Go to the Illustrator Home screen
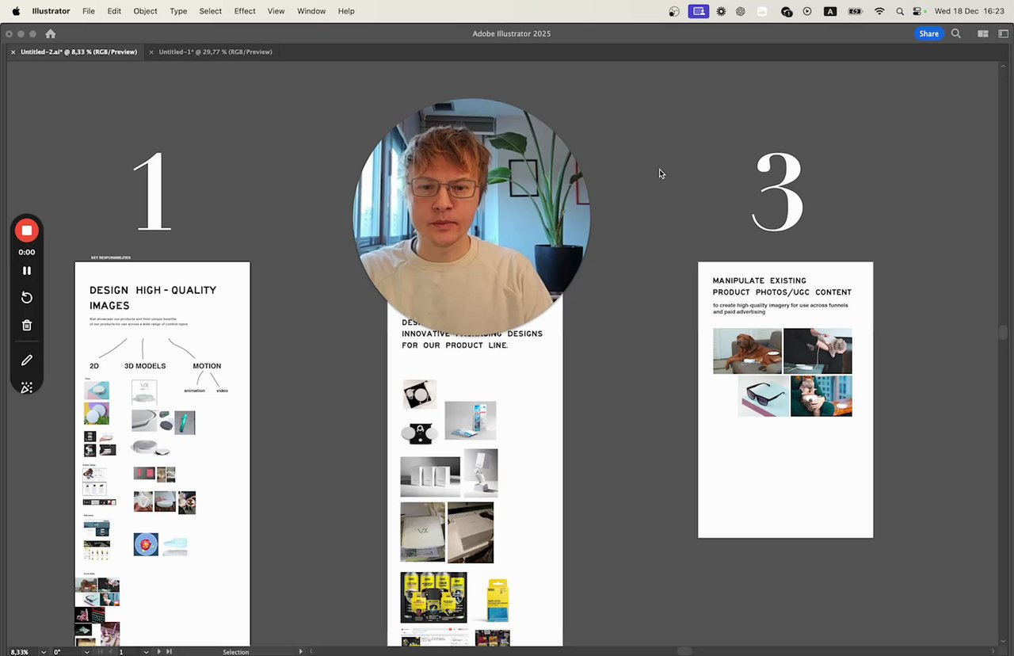 click(51, 34)
